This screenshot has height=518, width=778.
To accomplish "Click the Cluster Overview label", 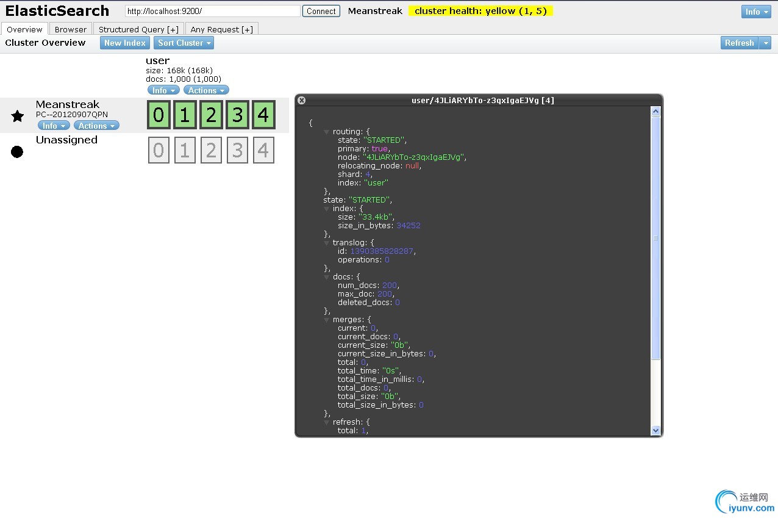I will pos(45,43).
